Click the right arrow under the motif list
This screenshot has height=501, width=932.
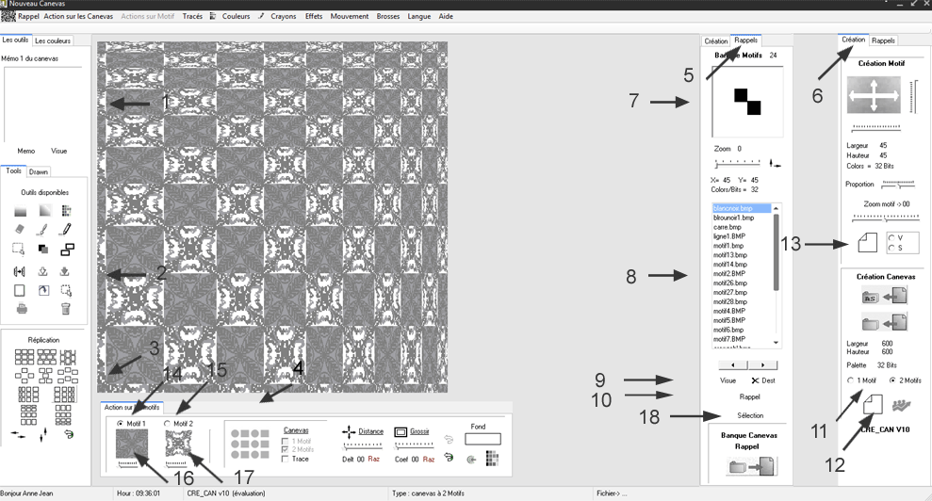(x=762, y=365)
